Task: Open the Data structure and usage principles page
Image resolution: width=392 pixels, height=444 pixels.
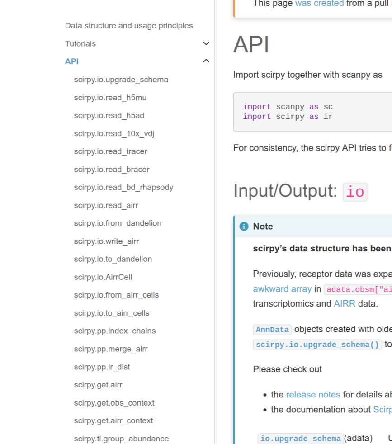Action: click(x=128, y=26)
